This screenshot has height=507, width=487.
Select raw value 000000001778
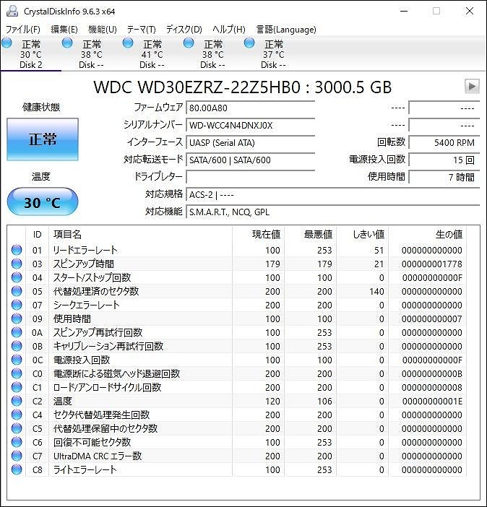[x=431, y=264]
